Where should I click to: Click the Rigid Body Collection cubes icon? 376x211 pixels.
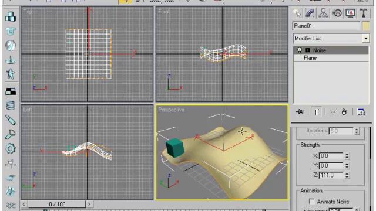(x=11, y=17)
